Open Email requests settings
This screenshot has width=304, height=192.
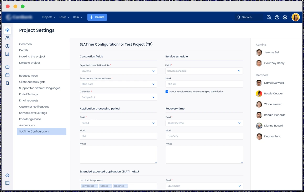(x=29, y=100)
